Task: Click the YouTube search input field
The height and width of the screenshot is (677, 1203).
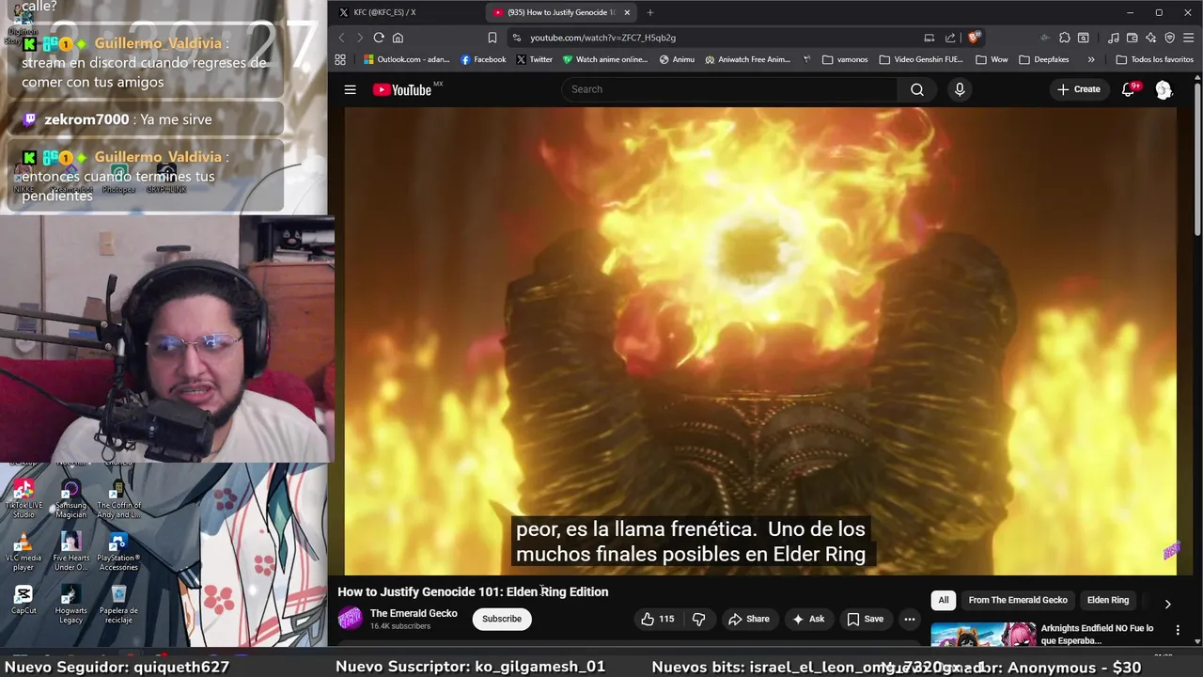Action: [729, 89]
